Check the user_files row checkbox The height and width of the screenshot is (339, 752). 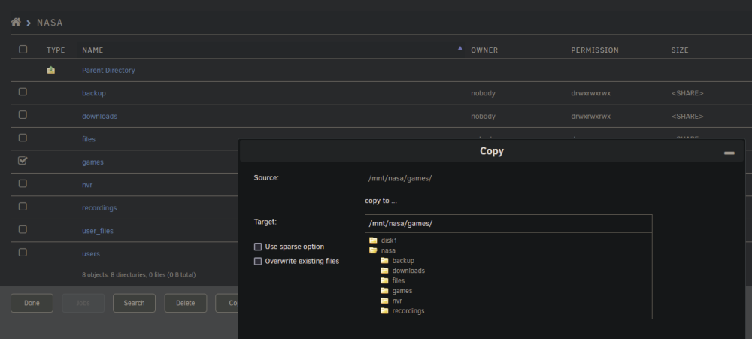coord(23,229)
